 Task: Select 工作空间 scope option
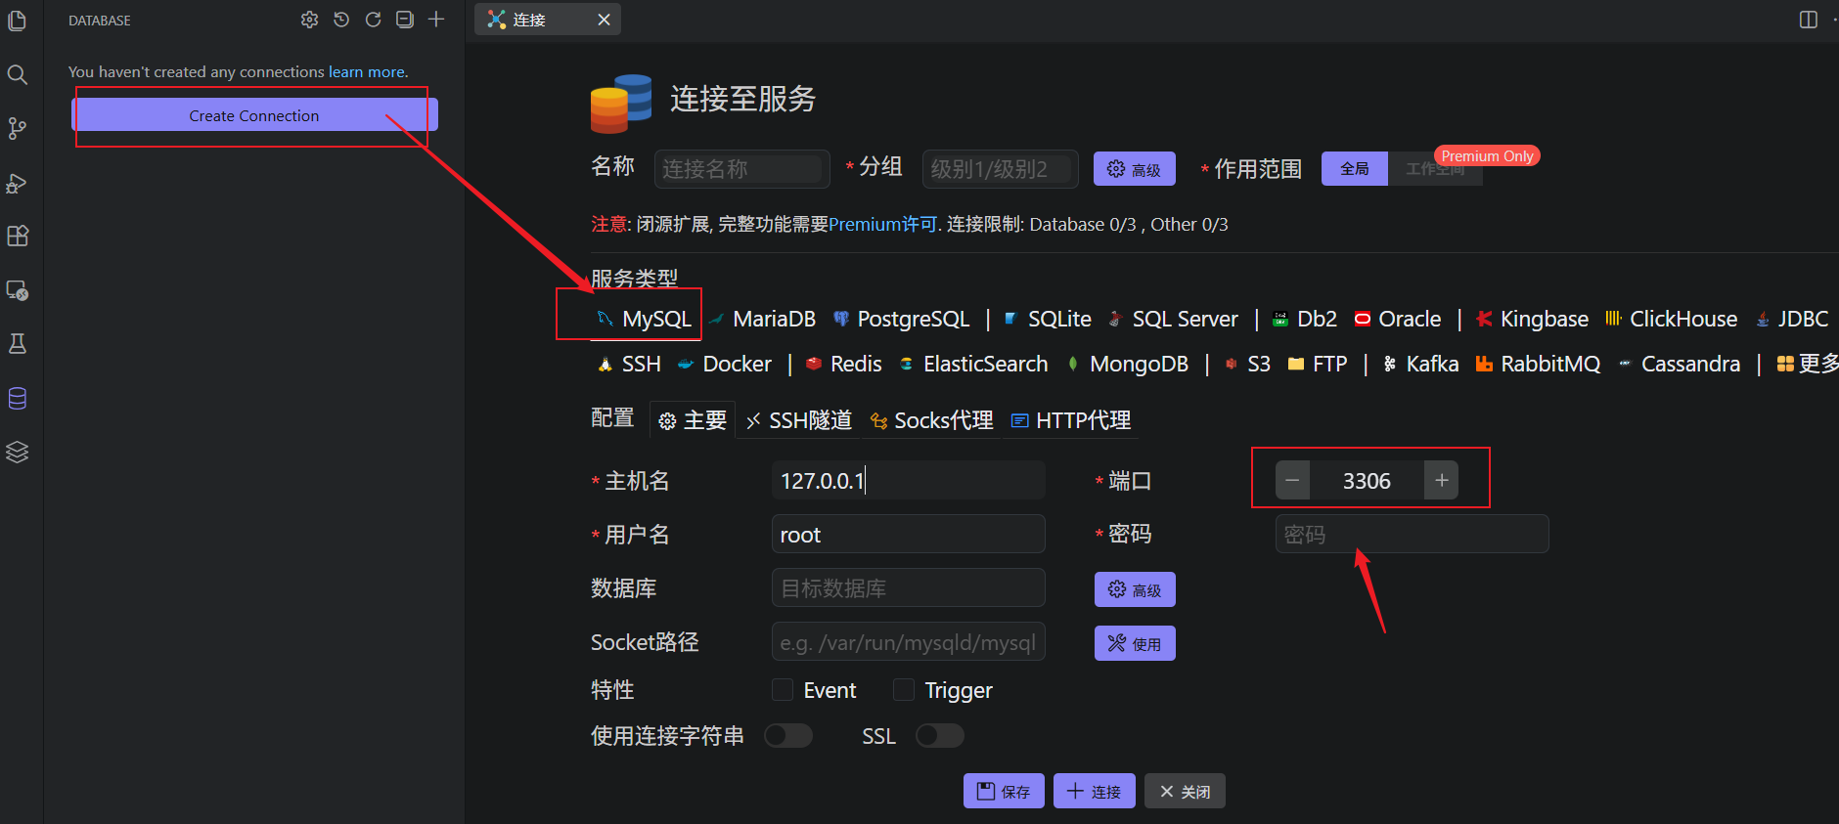[1435, 169]
